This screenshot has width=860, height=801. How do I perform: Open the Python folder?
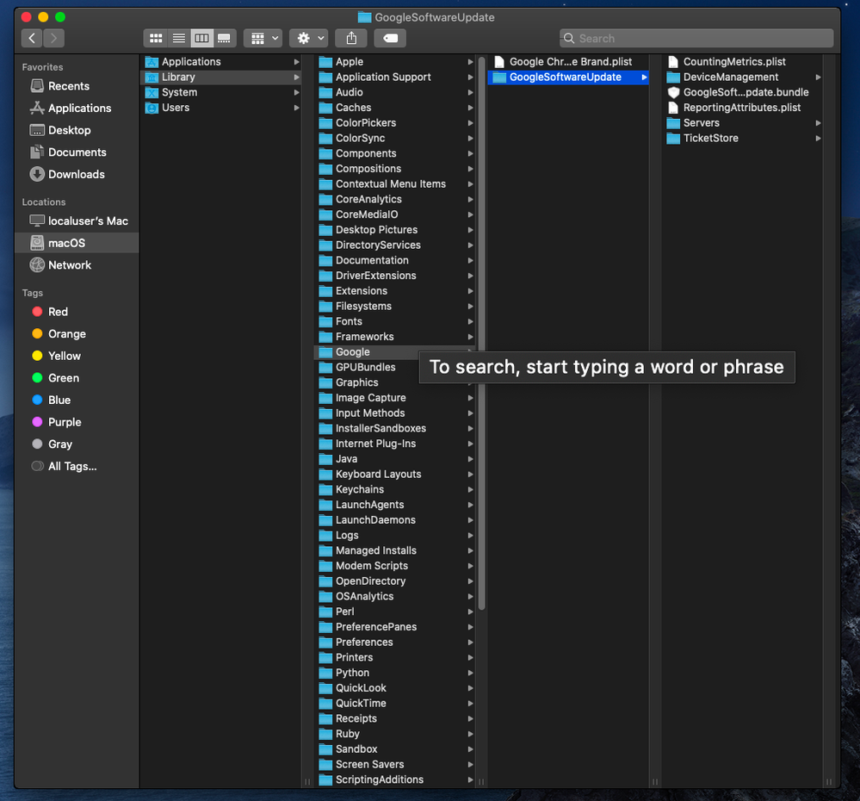tap(395, 673)
